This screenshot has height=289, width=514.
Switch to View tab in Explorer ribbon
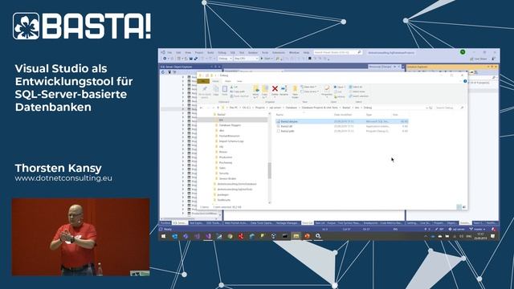click(x=239, y=81)
